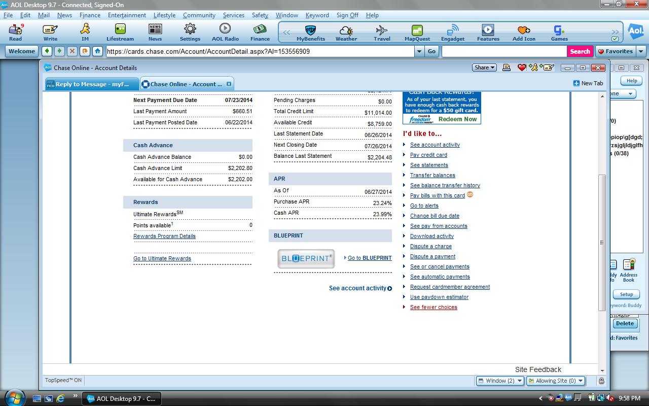Screen dimensions: 649x406
Task: Add page to favorites with heart icon
Action: 522,67
